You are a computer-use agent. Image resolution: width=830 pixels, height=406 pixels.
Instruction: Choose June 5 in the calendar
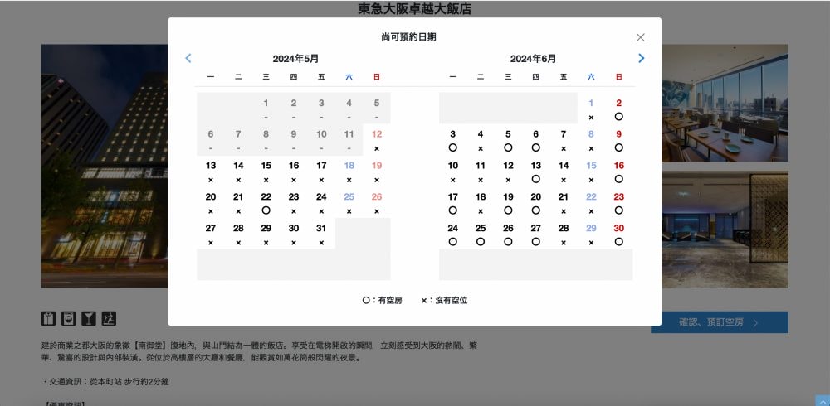508,141
